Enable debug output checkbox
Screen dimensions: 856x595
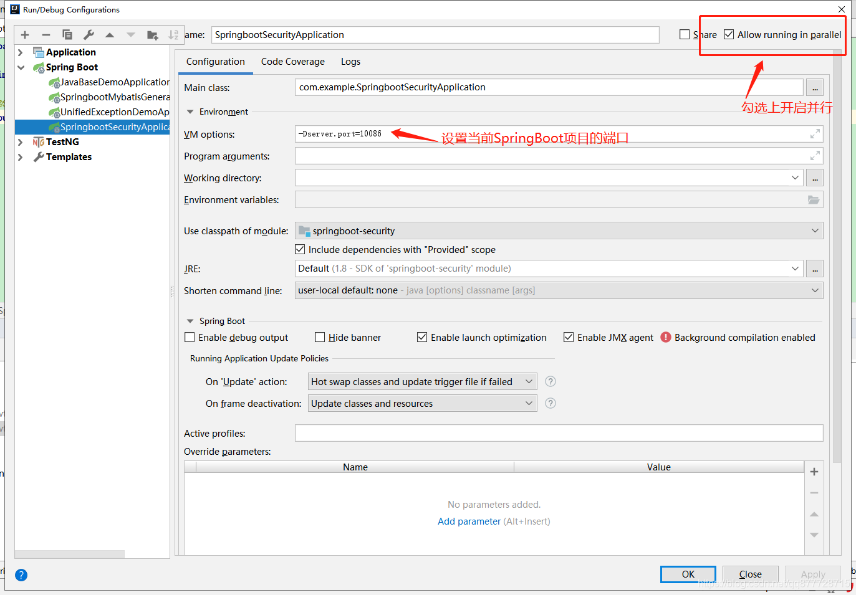click(190, 337)
